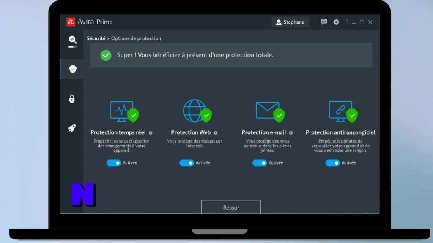Click the Protection temps réel heading

coord(118,132)
